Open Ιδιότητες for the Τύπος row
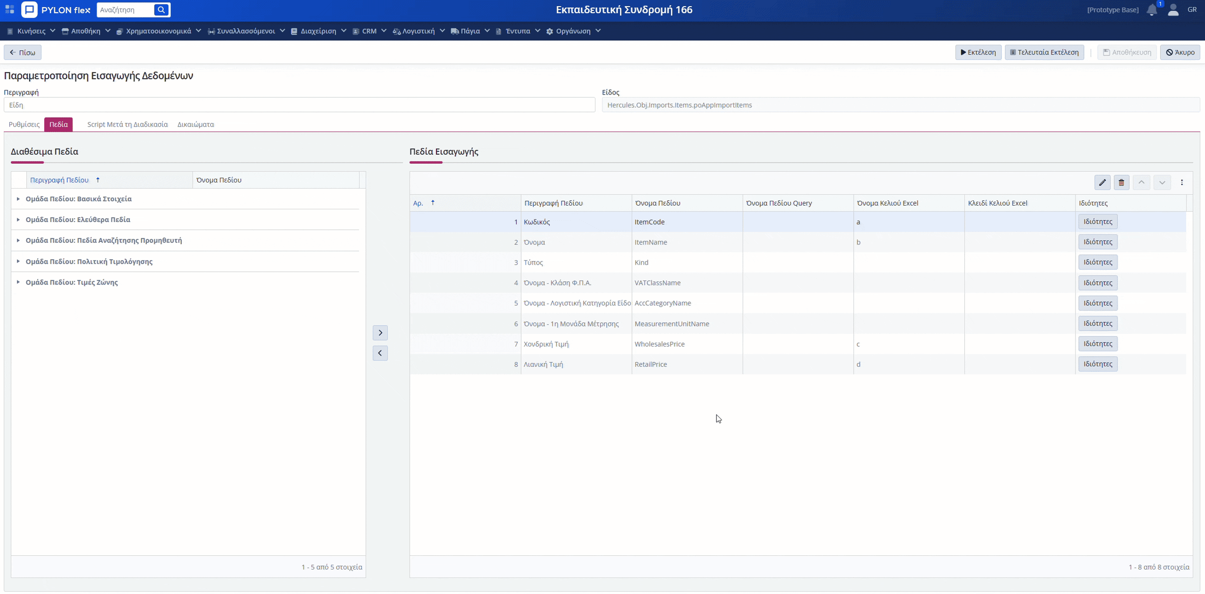 tap(1098, 262)
